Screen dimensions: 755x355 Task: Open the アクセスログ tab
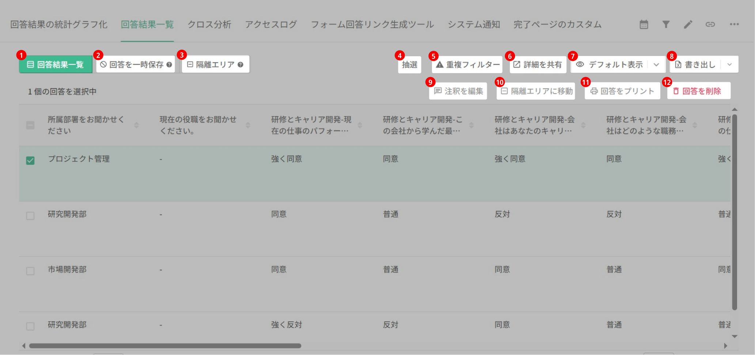pos(271,24)
